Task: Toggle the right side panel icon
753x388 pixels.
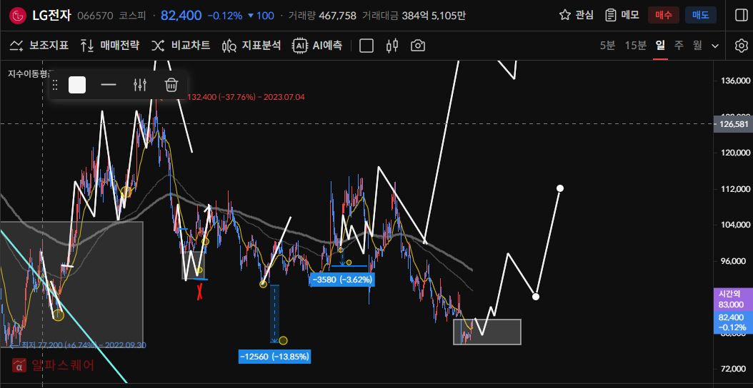Action: (741, 15)
